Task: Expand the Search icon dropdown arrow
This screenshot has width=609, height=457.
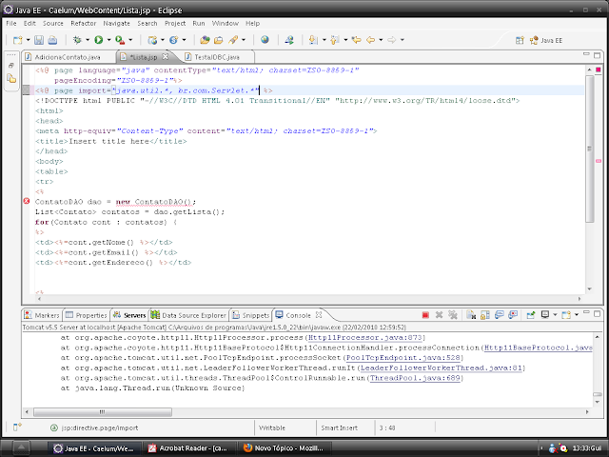Action: [x=244, y=40]
